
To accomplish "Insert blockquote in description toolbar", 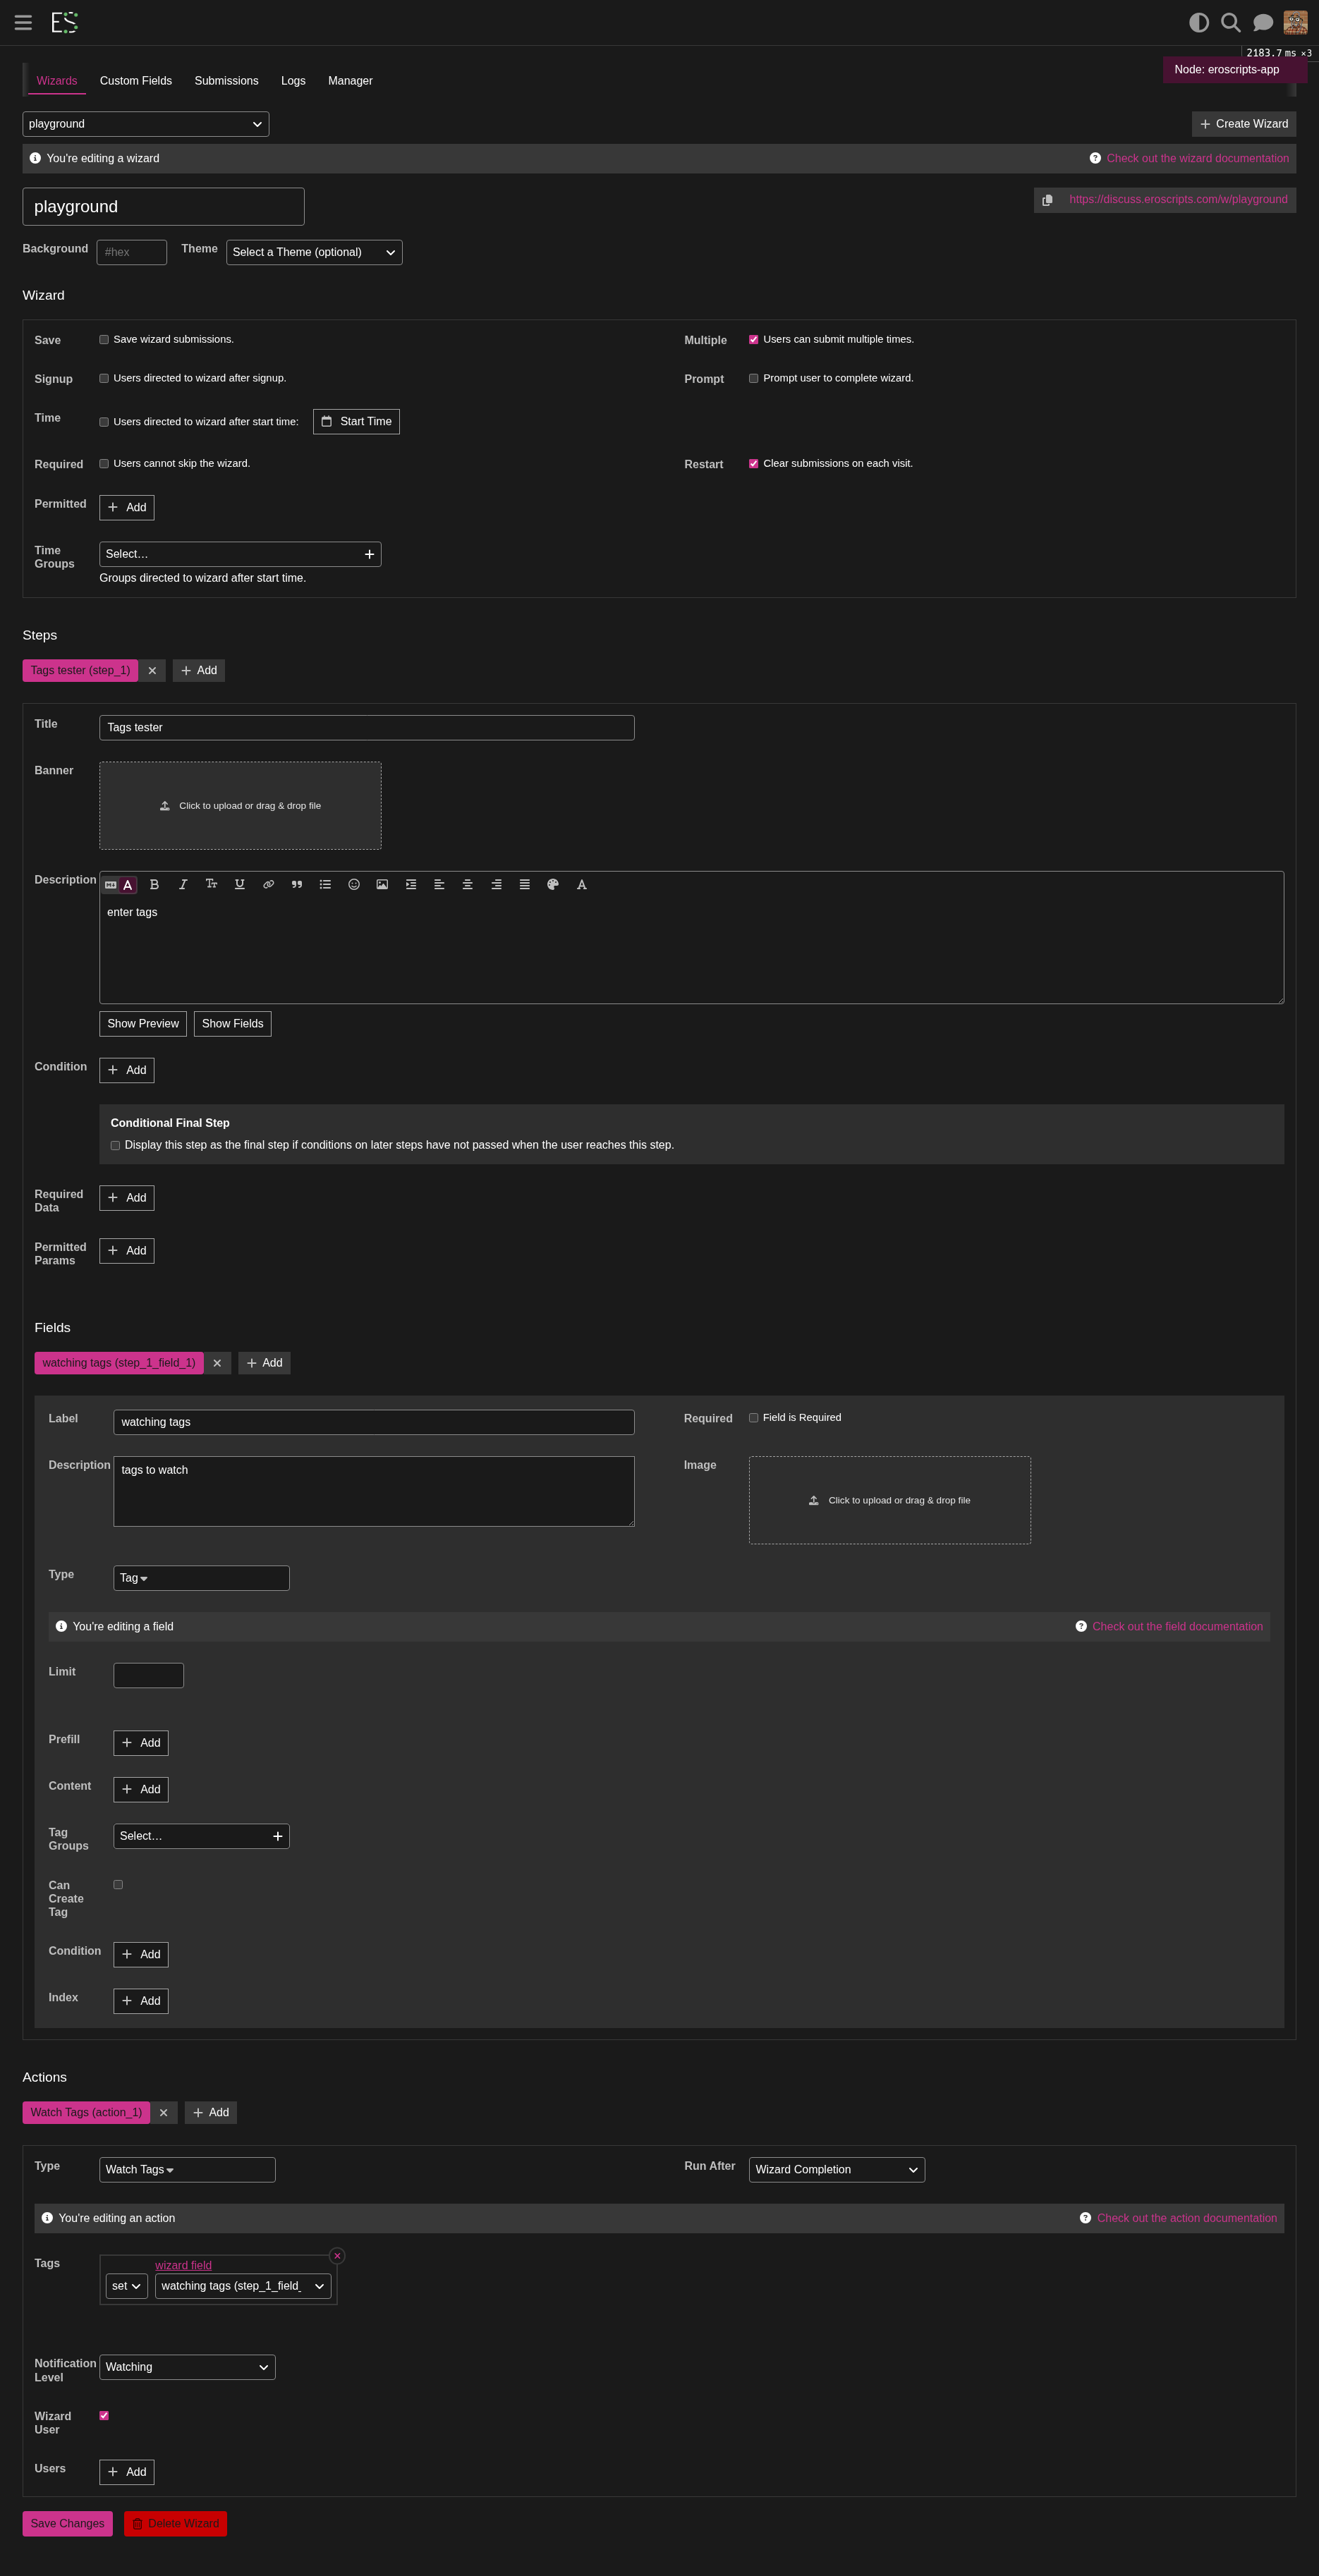I will coord(297,884).
